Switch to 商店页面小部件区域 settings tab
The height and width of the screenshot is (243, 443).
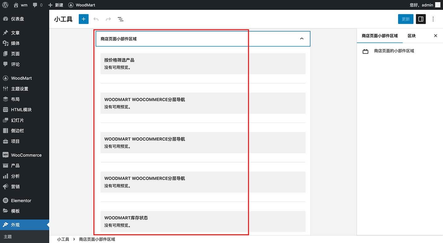380,36
